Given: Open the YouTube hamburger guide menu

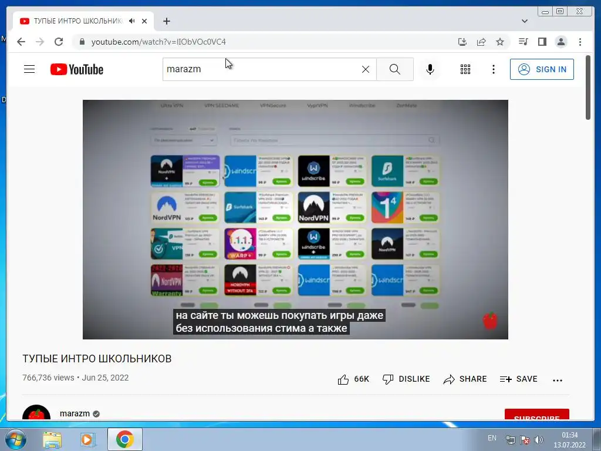Looking at the screenshot, I should [29, 69].
